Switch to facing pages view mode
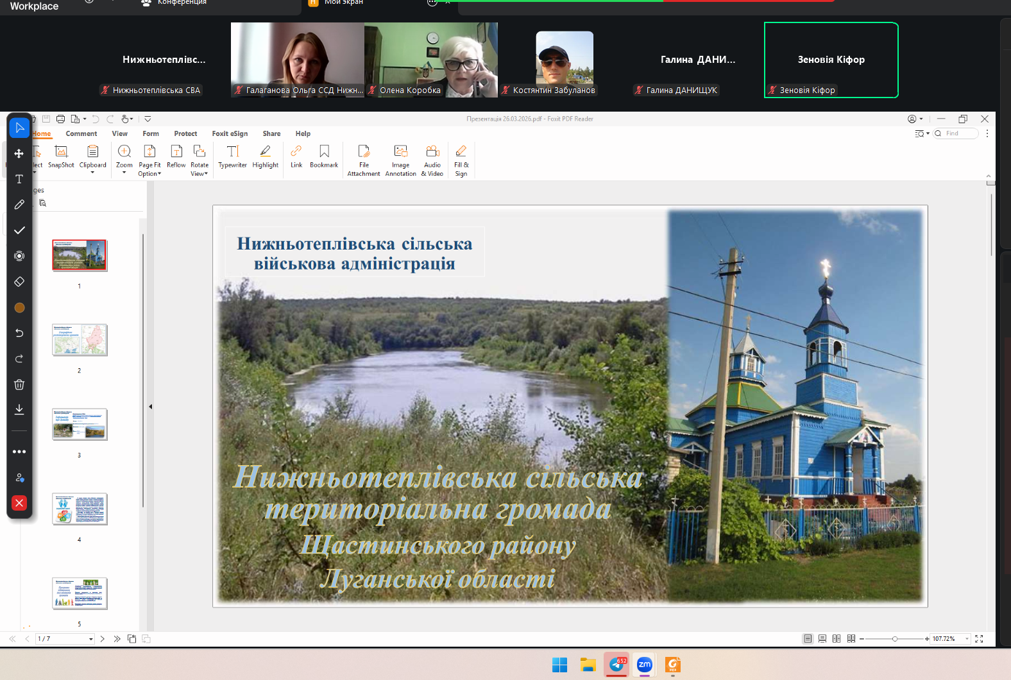Screen dimensions: 1011x680 click(837, 639)
